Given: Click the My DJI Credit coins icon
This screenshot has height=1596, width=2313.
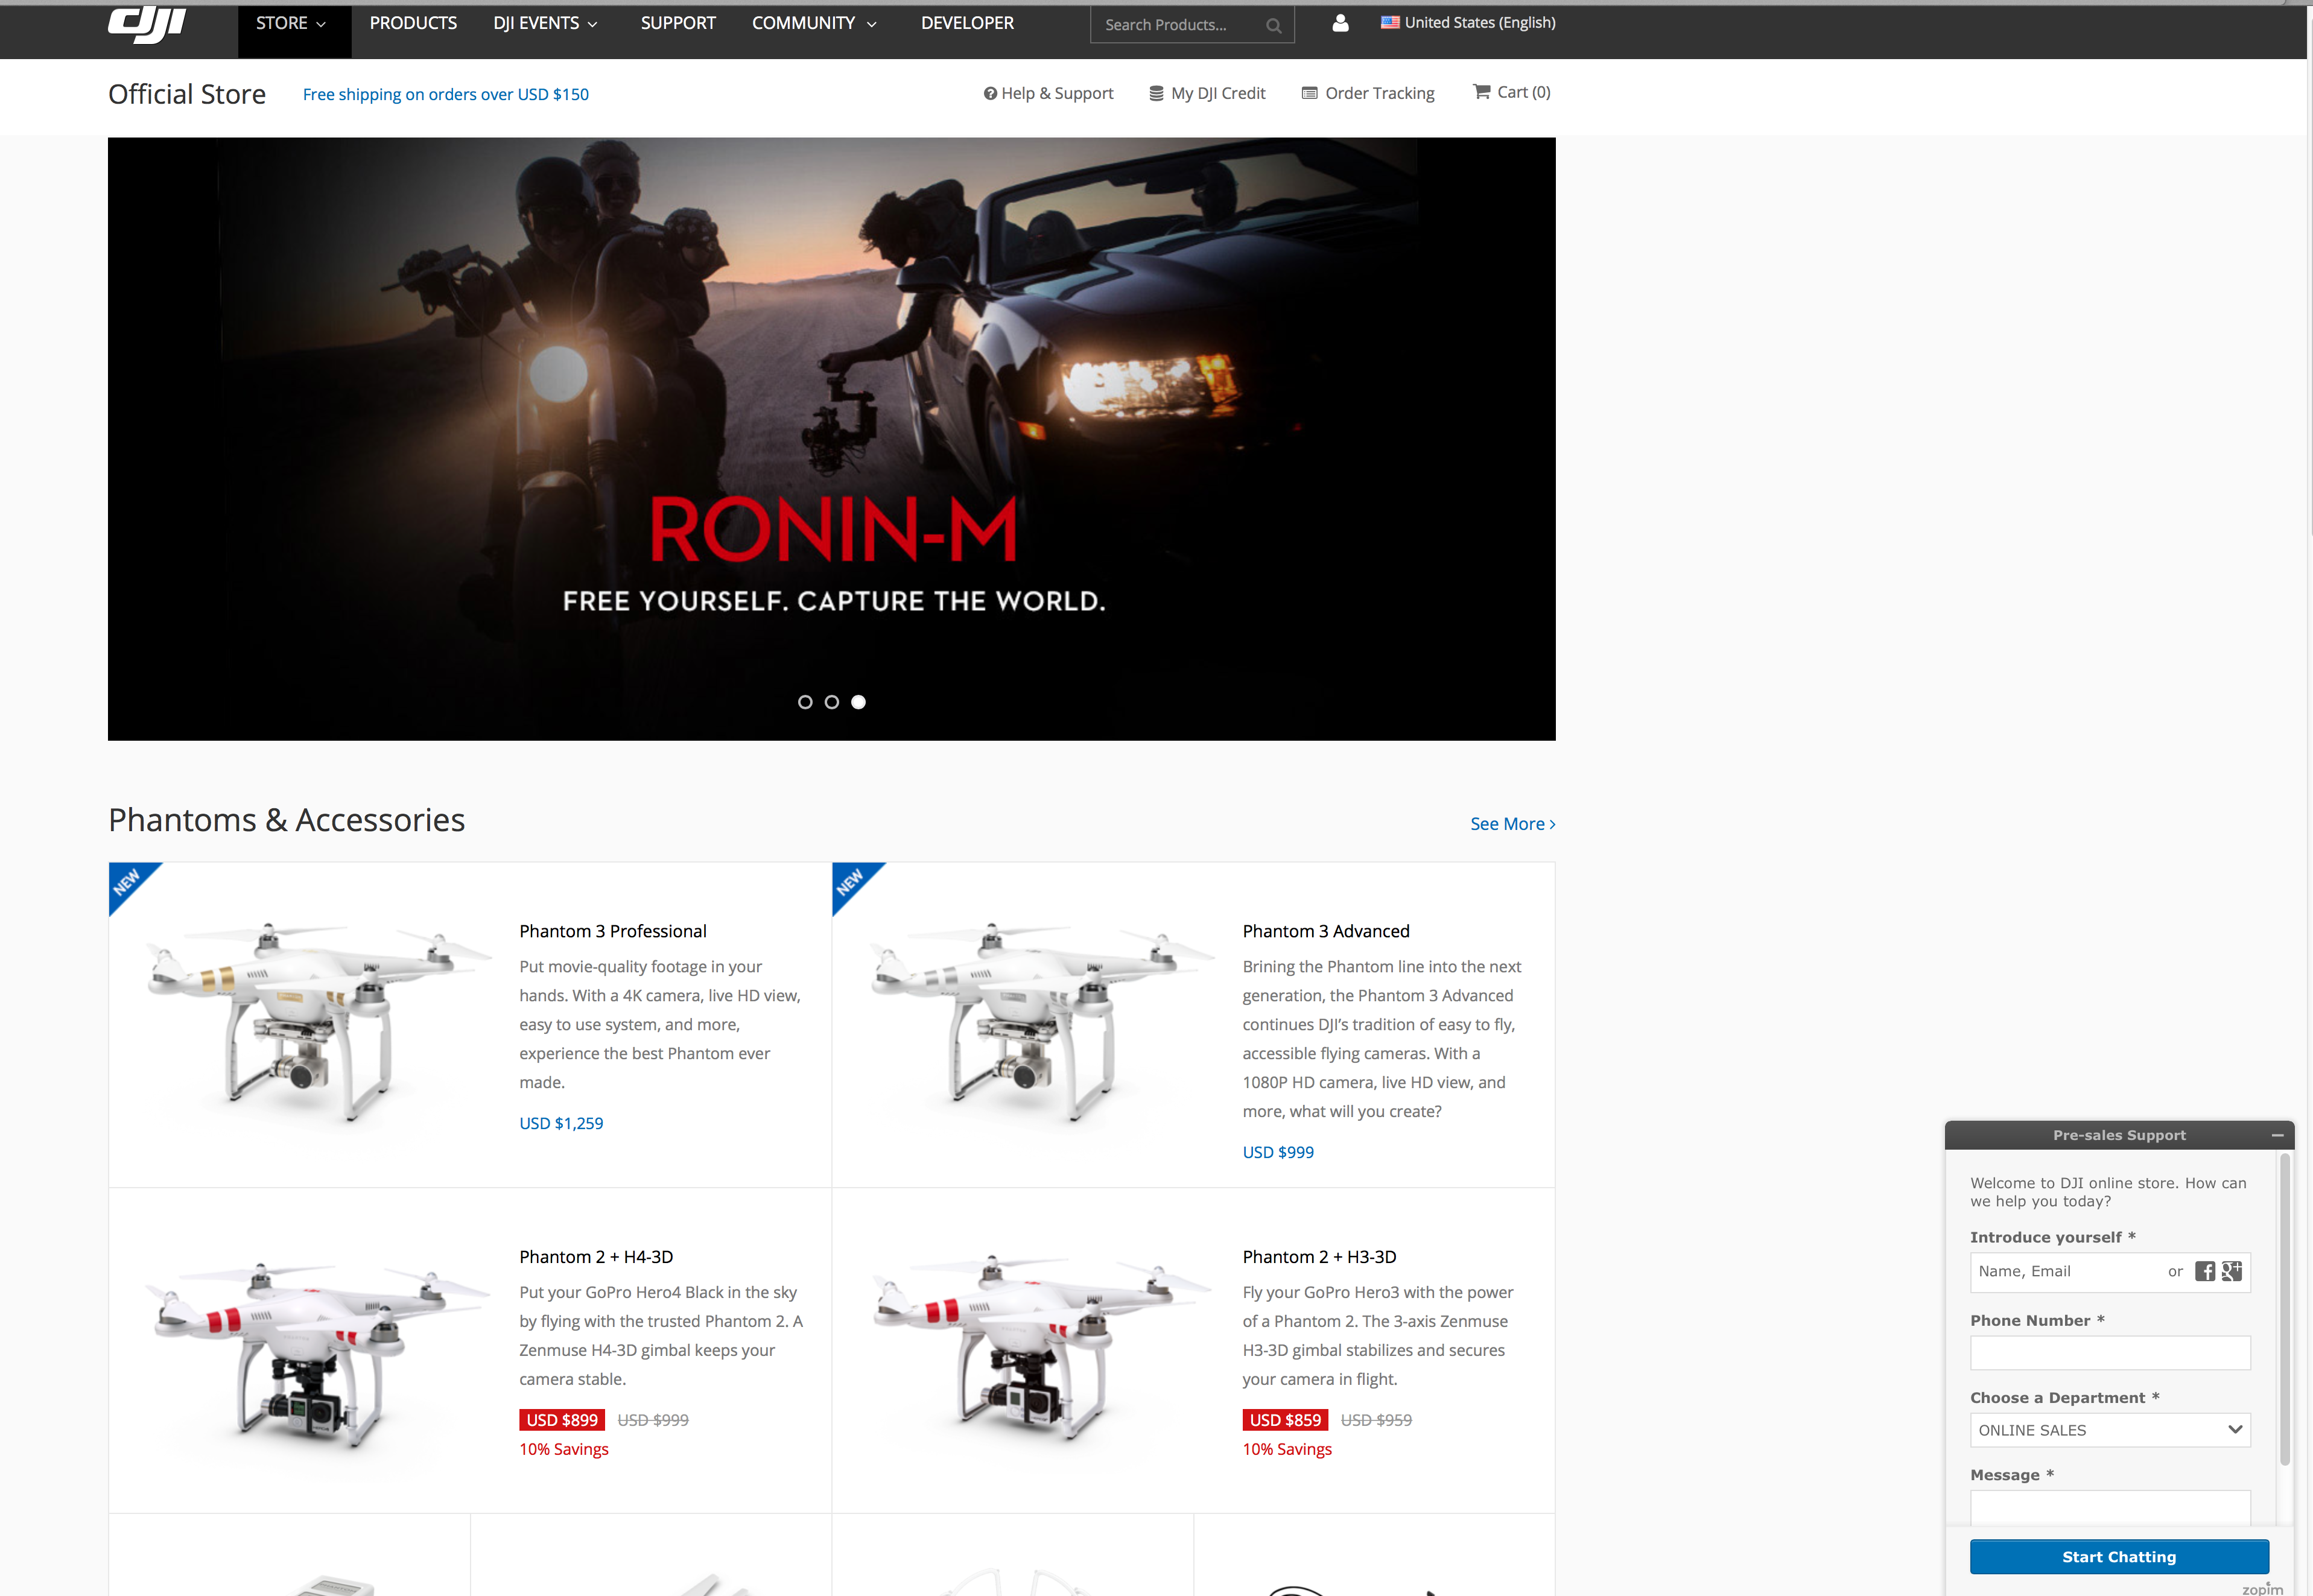Looking at the screenshot, I should point(1156,93).
